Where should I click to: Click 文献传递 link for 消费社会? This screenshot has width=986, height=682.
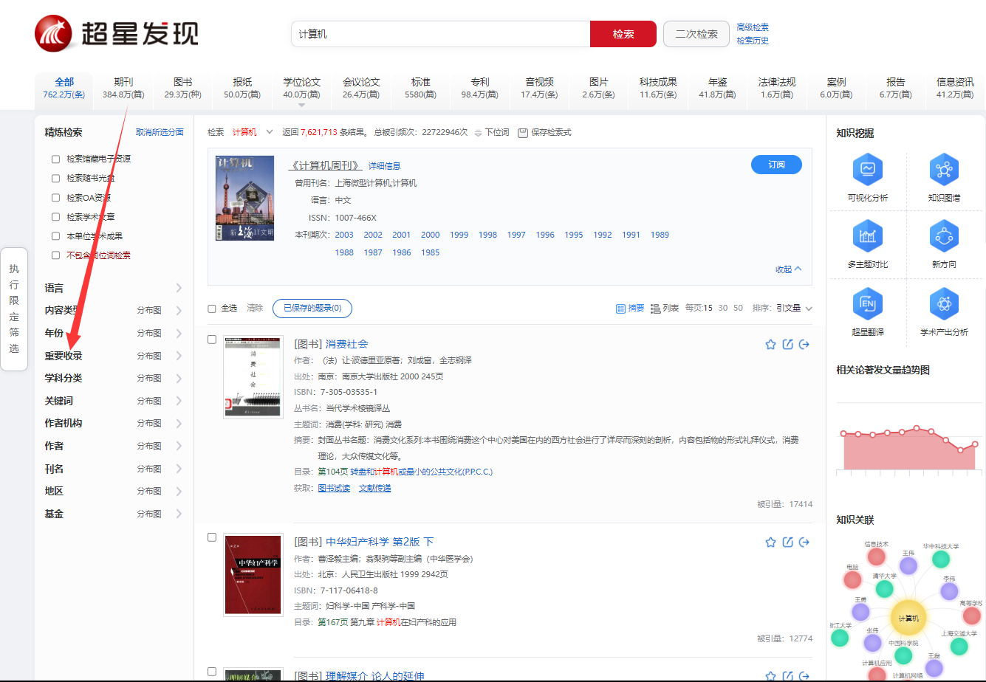(x=374, y=488)
